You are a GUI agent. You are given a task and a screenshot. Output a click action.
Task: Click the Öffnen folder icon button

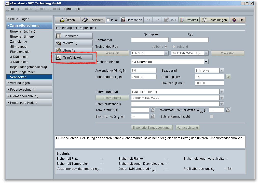point(67,20)
